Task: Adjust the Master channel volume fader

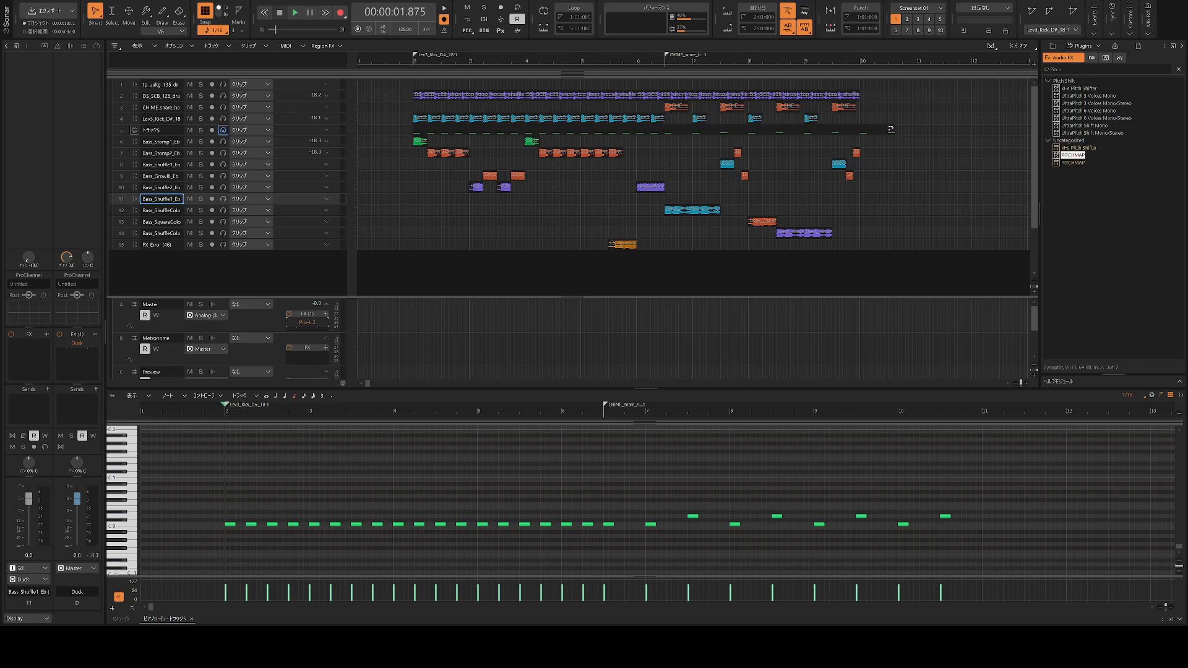Action: (x=77, y=499)
